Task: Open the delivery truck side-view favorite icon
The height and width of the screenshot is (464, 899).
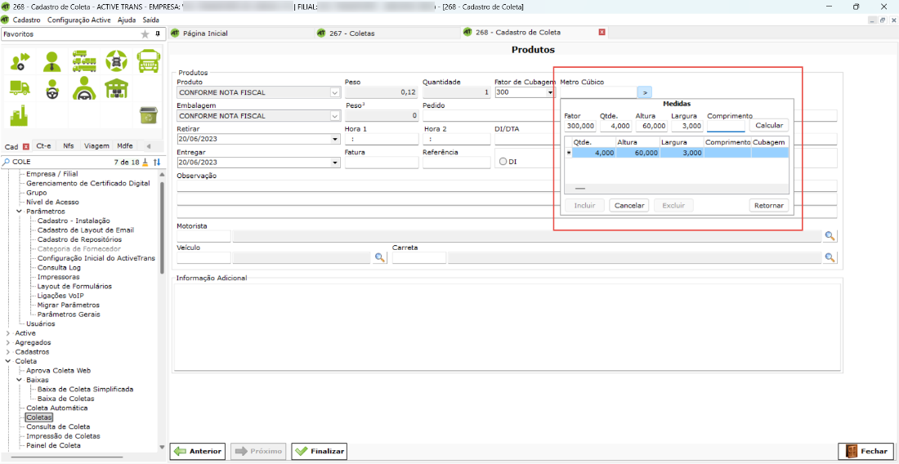Action: pos(20,87)
